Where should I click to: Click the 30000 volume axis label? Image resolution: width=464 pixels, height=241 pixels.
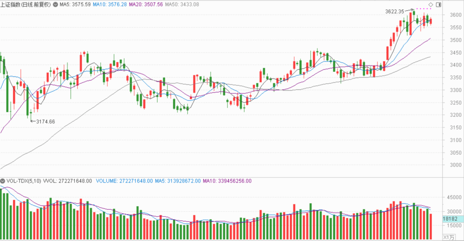pyautogui.click(x=454, y=211)
